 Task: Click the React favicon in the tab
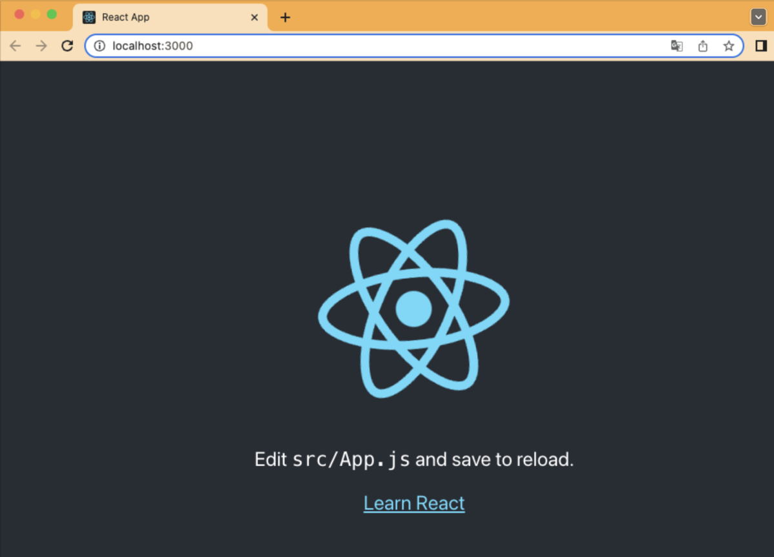tap(89, 17)
